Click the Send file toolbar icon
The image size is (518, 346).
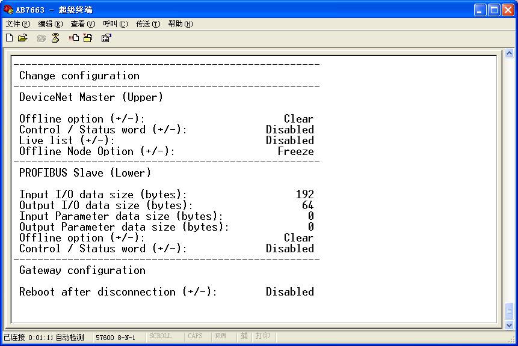click(74, 38)
